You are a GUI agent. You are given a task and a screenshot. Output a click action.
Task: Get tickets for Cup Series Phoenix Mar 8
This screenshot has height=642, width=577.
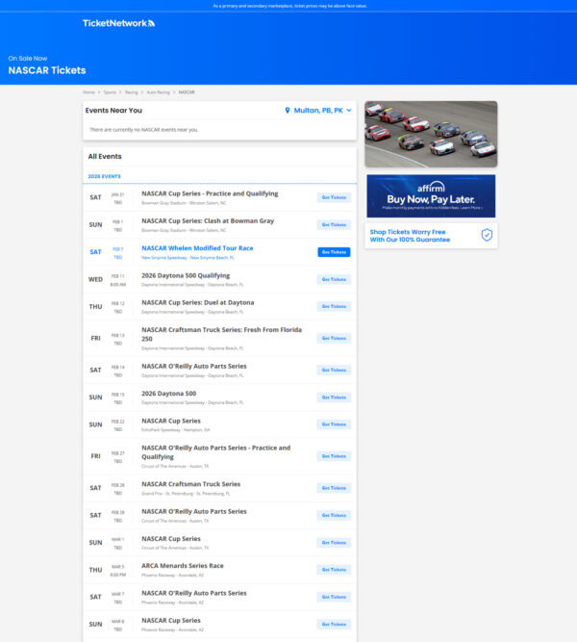point(334,624)
